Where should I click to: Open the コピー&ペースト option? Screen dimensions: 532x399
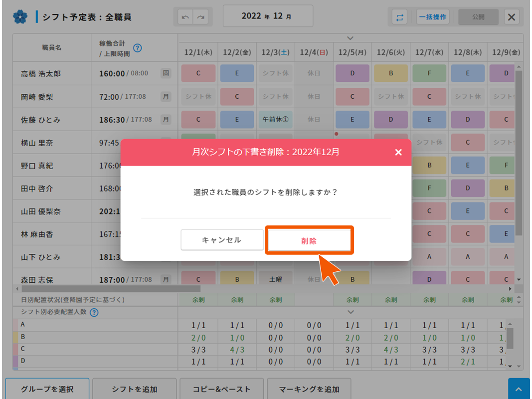point(222,389)
